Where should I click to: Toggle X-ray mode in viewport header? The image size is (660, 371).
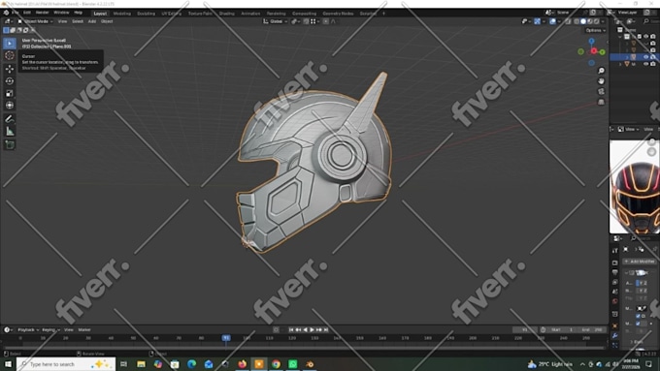pos(568,21)
